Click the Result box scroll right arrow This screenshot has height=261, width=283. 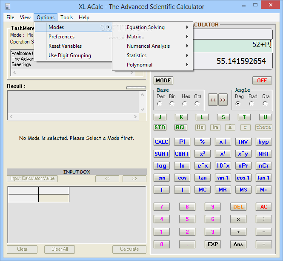pyautogui.click(x=135, y=117)
